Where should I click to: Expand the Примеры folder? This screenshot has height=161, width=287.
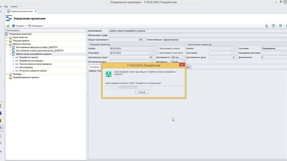(x=7, y=74)
